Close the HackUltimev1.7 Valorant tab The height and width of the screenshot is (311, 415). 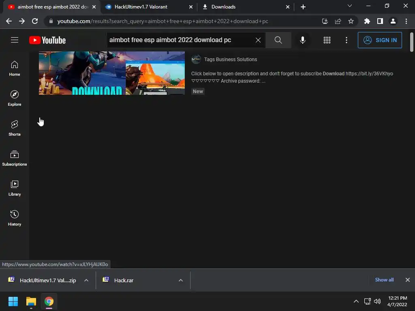click(x=190, y=7)
